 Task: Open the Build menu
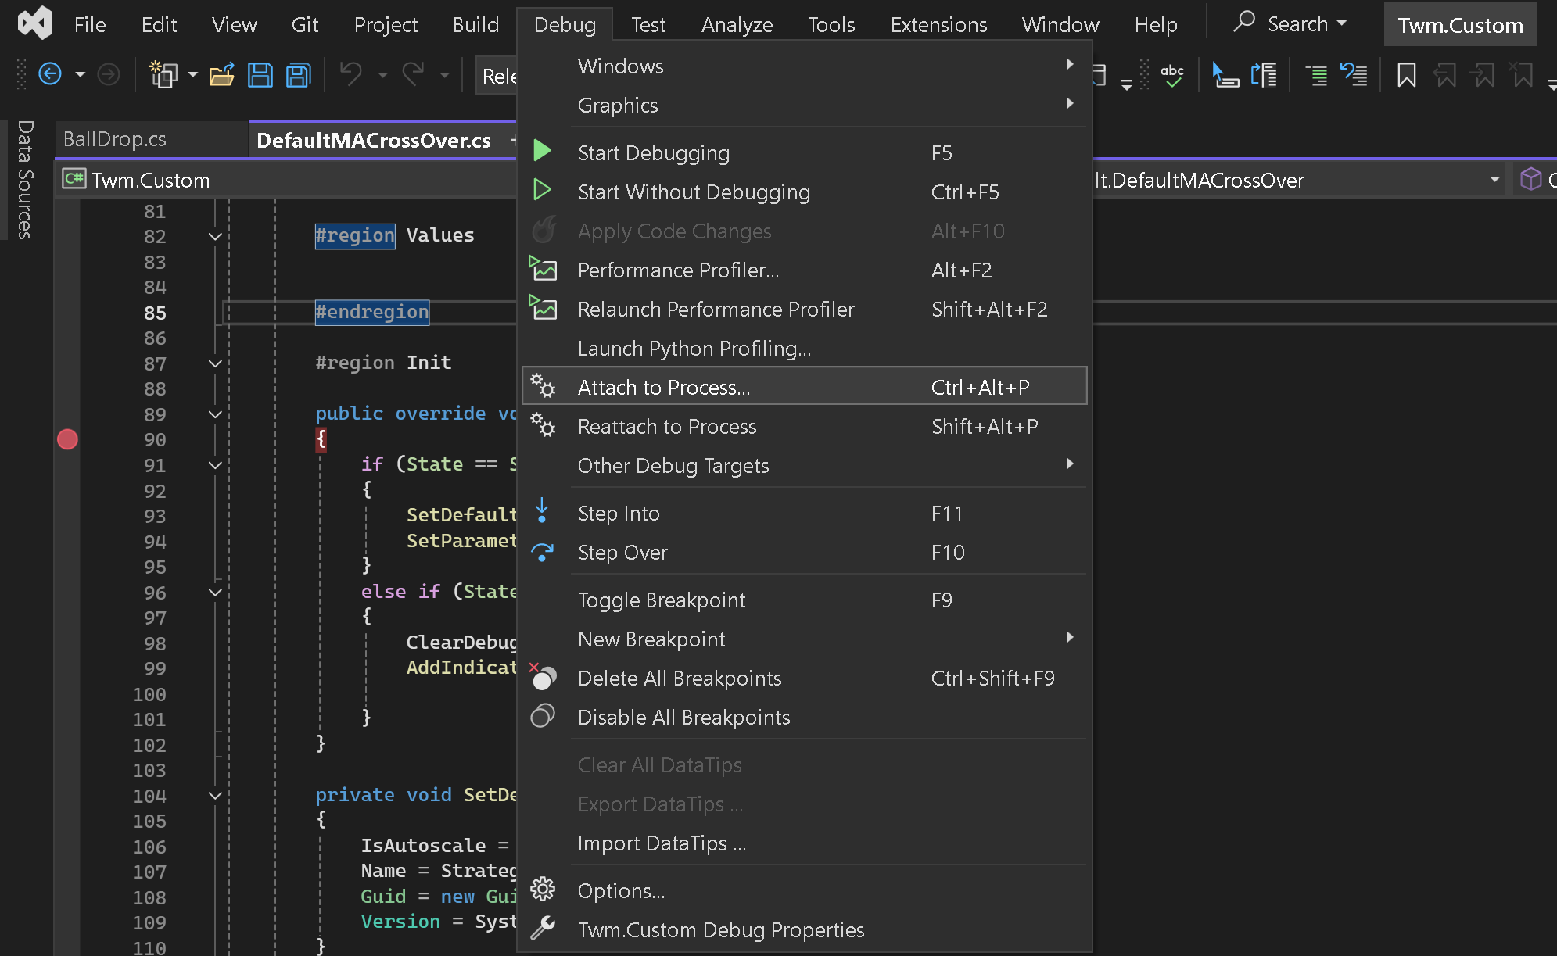(475, 24)
